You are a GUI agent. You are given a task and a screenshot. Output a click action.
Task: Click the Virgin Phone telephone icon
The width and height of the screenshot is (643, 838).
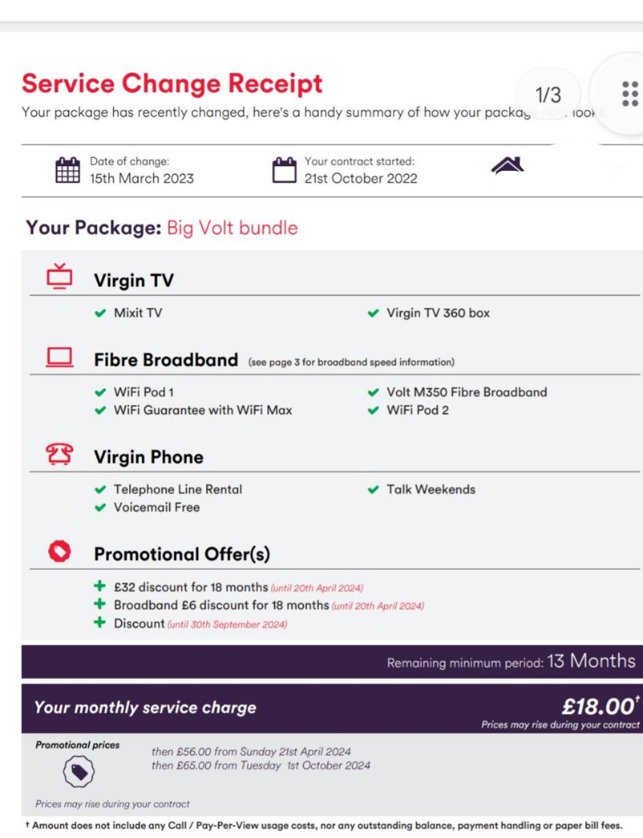60,454
